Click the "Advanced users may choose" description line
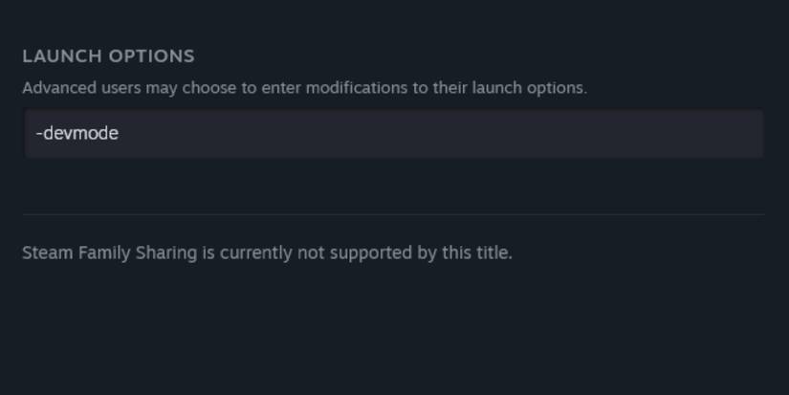The width and height of the screenshot is (789, 395). pyautogui.click(x=304, y=88)
